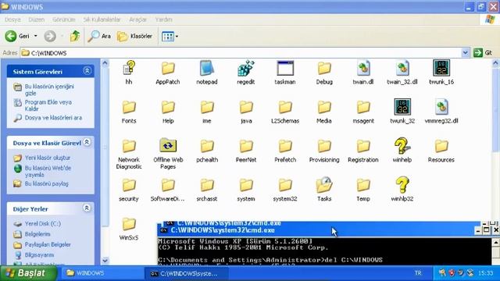This screenshot has width=500, height=281.
Task: Click the green Up folder toolbar icon
Action: (x=75, y=36)
